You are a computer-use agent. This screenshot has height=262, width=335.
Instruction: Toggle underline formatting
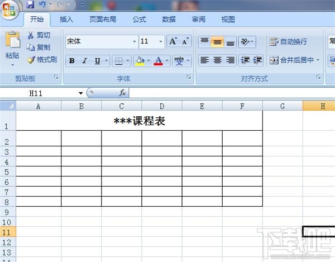(x=97, y=61)
